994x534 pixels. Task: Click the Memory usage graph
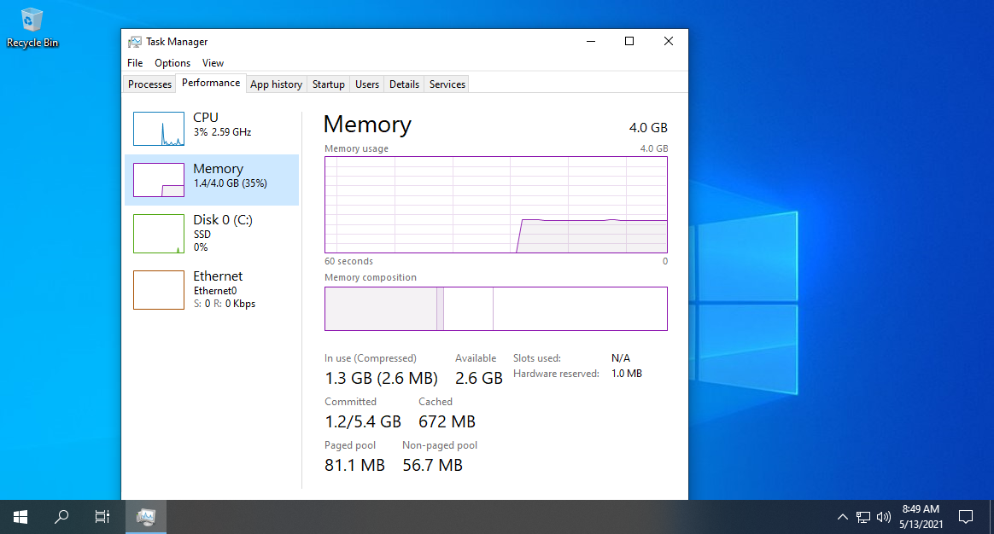point(496,205)
